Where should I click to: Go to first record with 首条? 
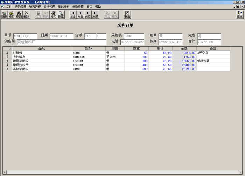point(73,15)
